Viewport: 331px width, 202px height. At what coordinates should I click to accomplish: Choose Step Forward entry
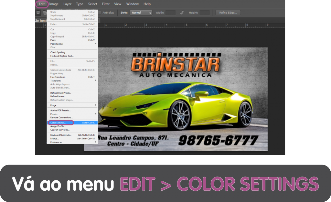(x=72, y=16)
